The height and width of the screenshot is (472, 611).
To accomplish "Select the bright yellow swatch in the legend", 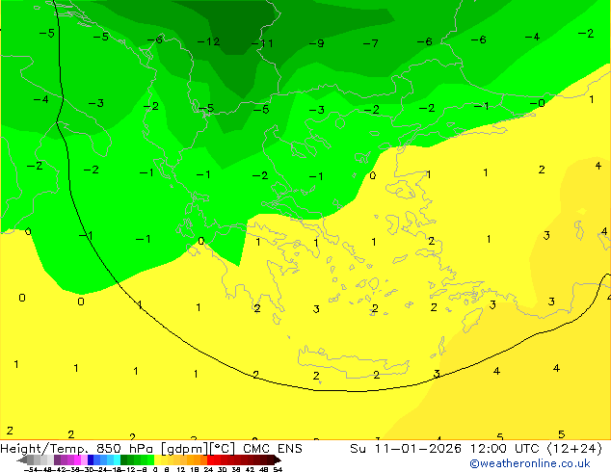I will click(x=157, y=459).
